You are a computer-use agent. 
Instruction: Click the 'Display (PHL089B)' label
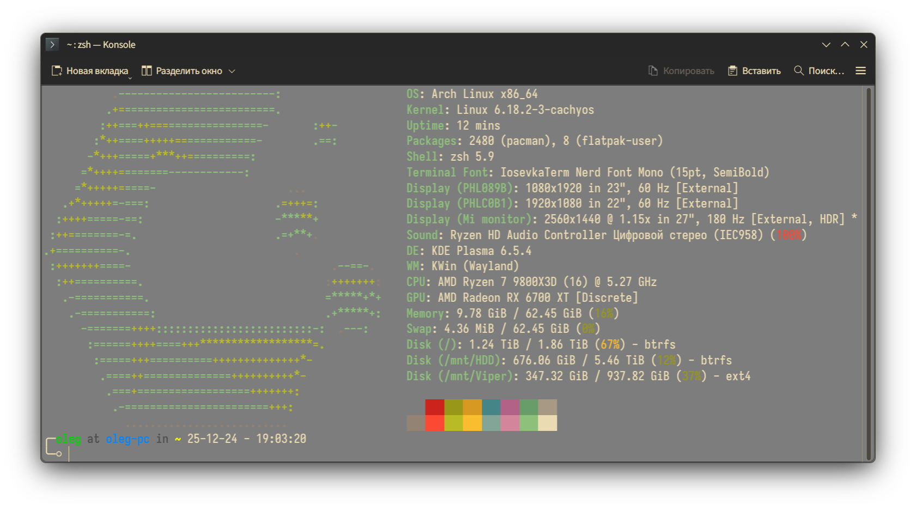[459, 188]
